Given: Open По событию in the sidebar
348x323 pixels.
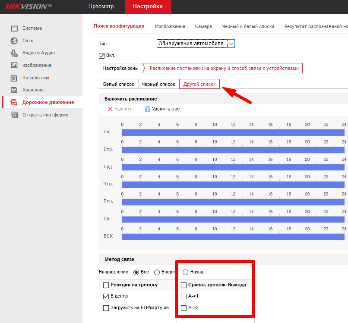Looking at the screenshot, I should tap(36, 78).
